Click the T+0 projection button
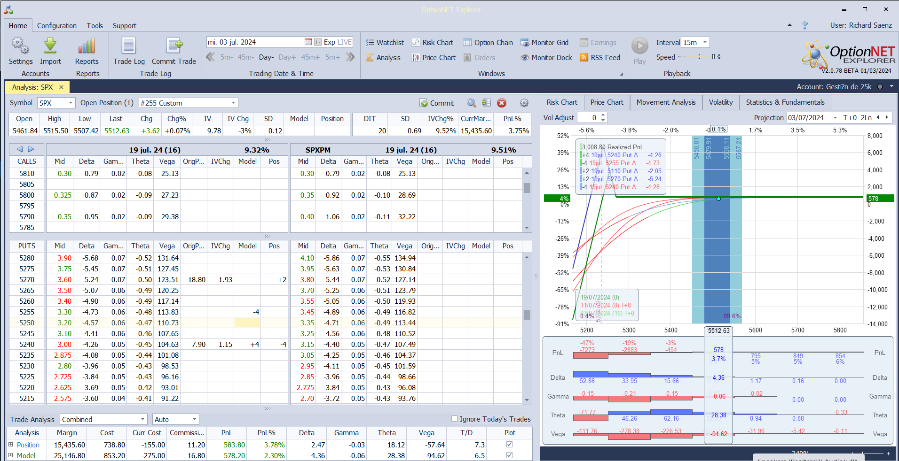The height and width of the screenshot is (461, 899). pos(850,118)
